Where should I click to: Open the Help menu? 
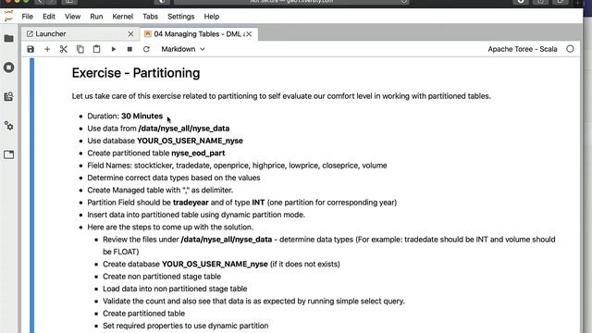(212, 17)
